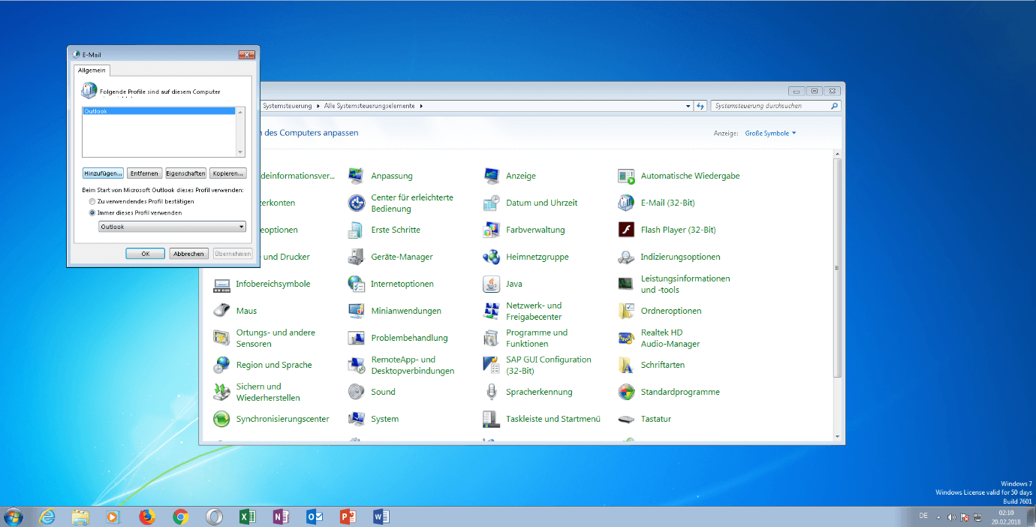Select 'Zu verwendendes Profil bestätigen' option
The image size is (1036, 527).
(92, 201)
